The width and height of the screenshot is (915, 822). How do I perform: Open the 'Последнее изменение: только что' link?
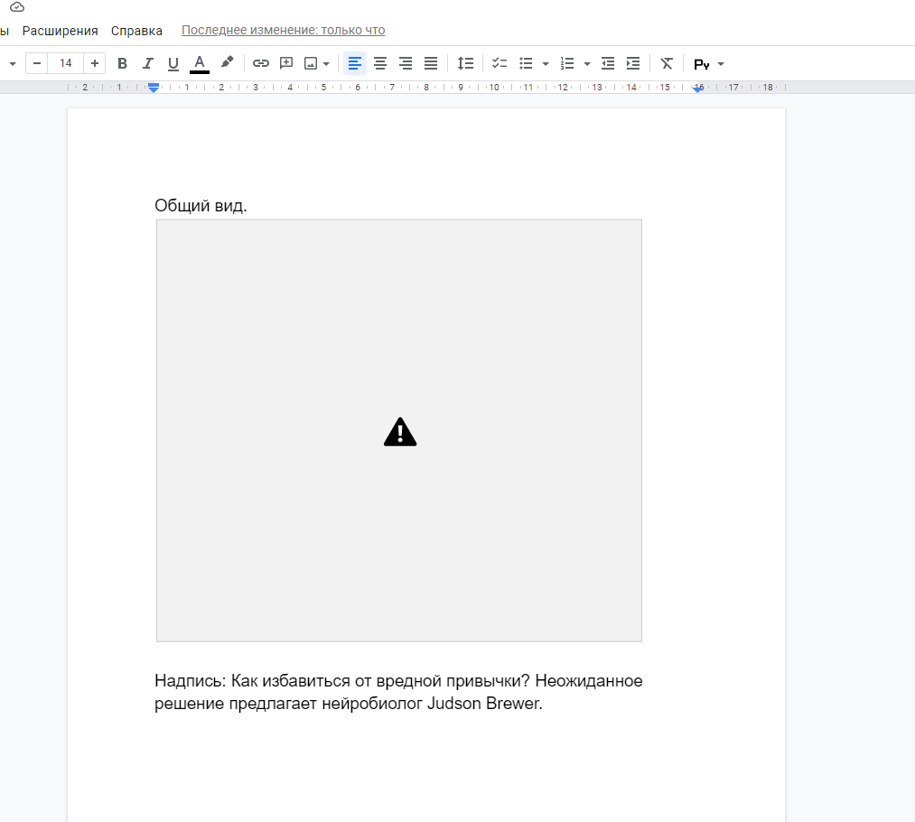click(283, 30)
